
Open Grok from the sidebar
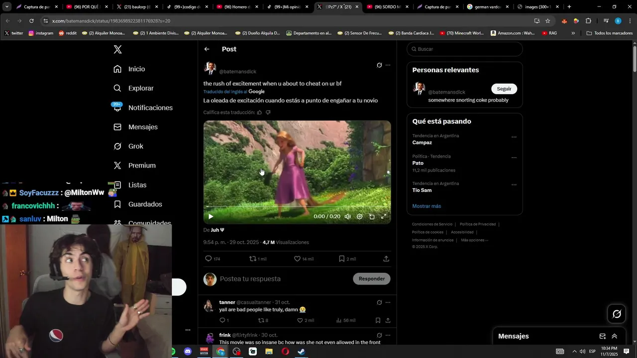tap(128, 146)
